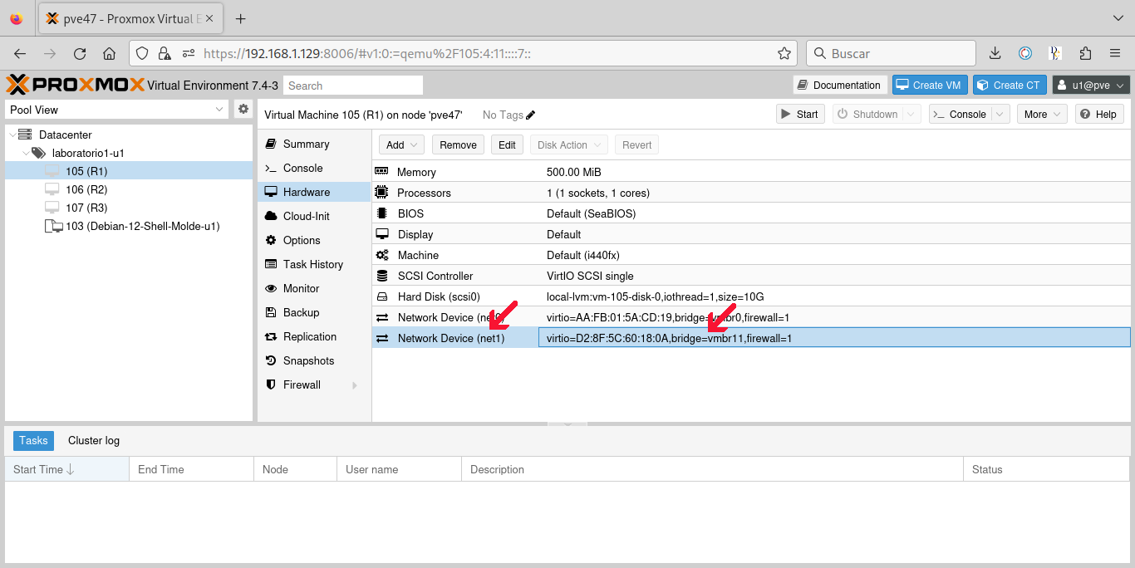Click the Create VM button
The image size is (1135, 568).
coord(928,85)
